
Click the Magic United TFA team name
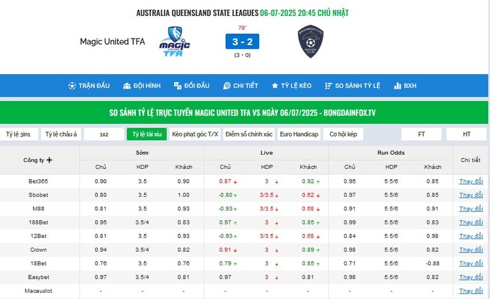point(113,42)
